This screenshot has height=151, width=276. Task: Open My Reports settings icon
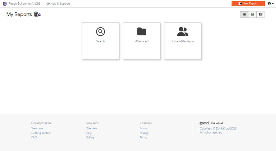[37, 14]
